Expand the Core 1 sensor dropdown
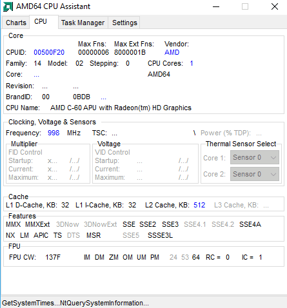The height and width of the screenshot is (308, 287). click(x=255, y=157)
